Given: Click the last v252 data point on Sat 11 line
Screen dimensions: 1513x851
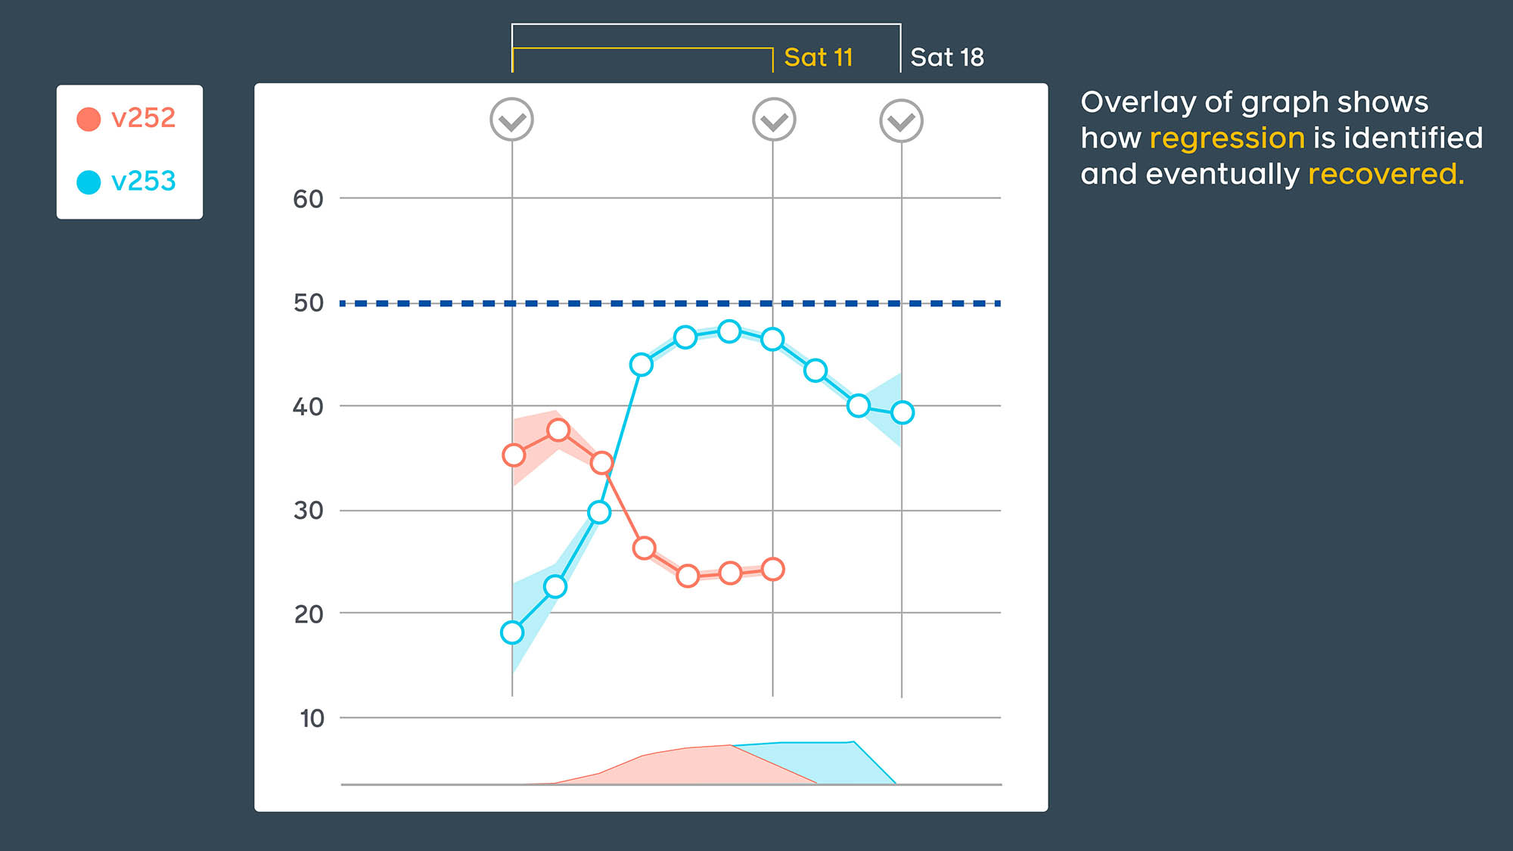Looking at the screenshot, I should 772,569.
